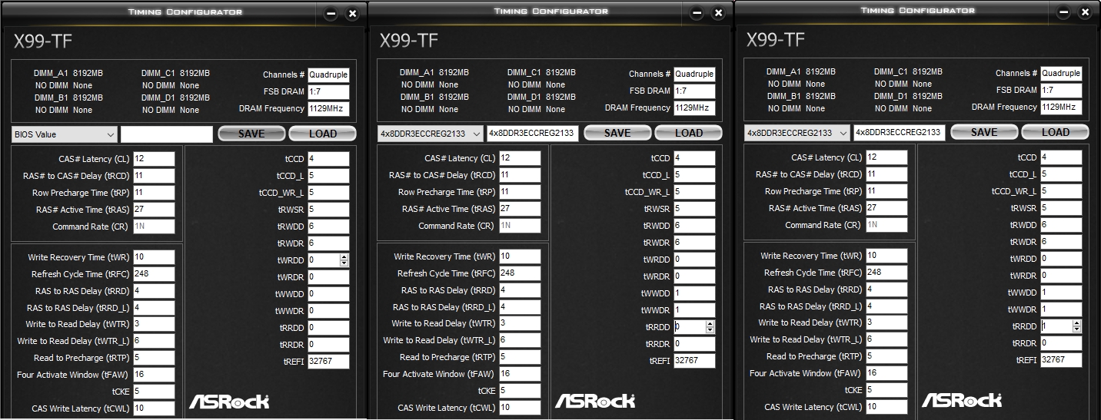Minimize the right Timing Configurator window
Viewport: 1101px width, 420px height.
click(1063, 12)
